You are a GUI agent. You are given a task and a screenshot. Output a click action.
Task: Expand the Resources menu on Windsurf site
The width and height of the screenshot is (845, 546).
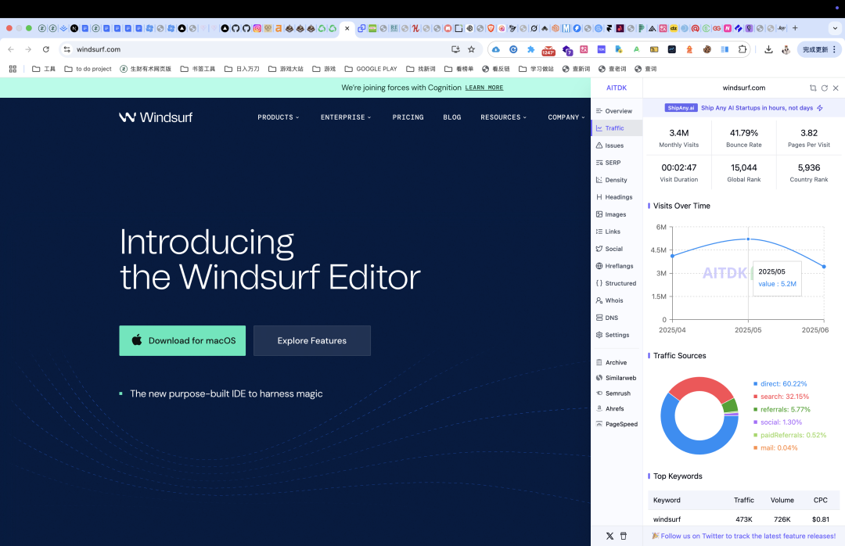(x=503, y=117)
